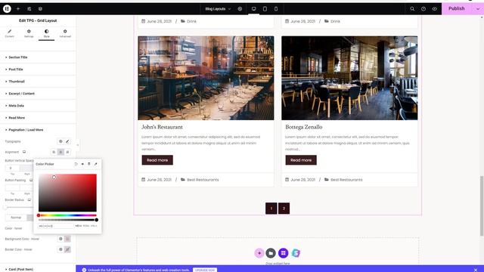Click Read more button under Bottega Zenallo
The width and height of the screenshot is (484, 272).
tap(301, 160)
